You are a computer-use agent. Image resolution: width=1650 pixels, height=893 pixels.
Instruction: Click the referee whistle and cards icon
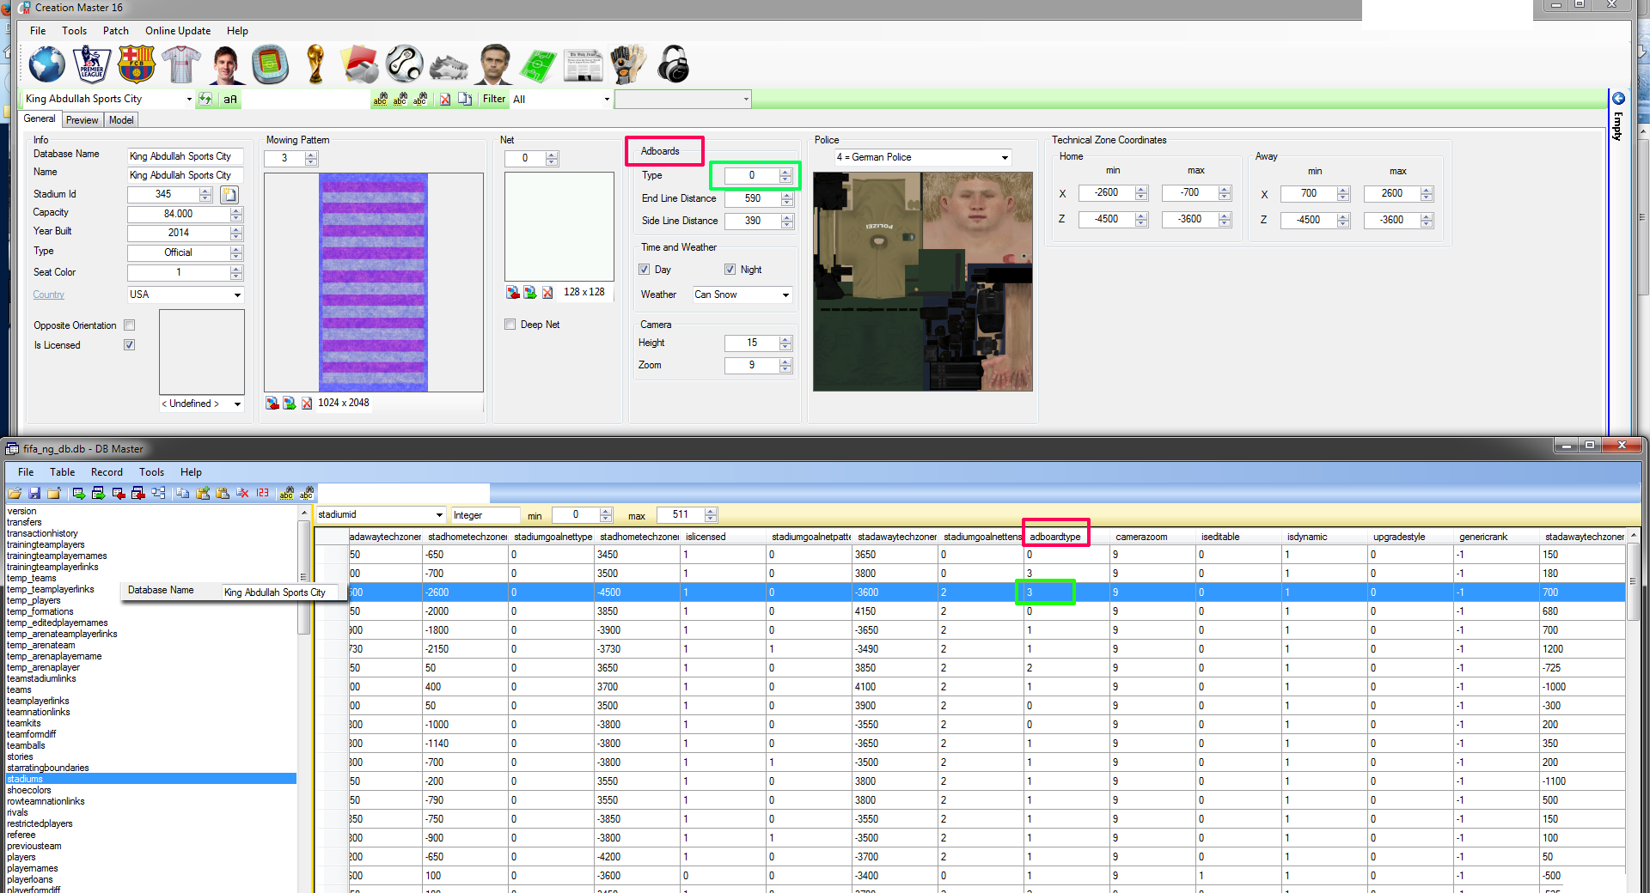point(359,65)
